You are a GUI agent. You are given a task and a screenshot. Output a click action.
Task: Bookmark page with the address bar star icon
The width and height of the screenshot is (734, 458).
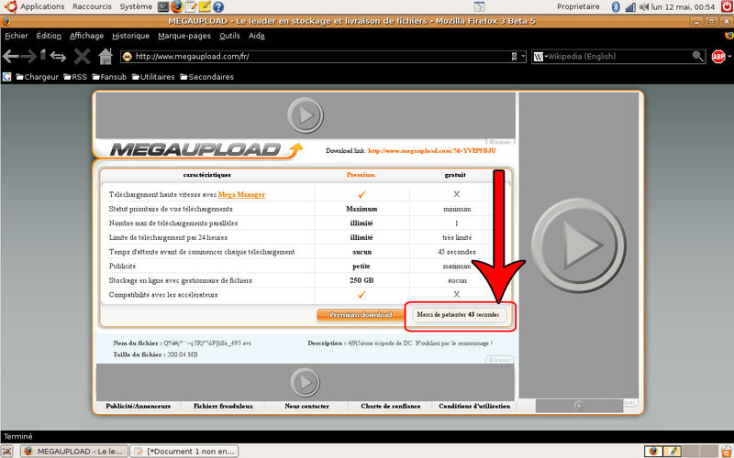pyautogui.click(x=514, y=57)
